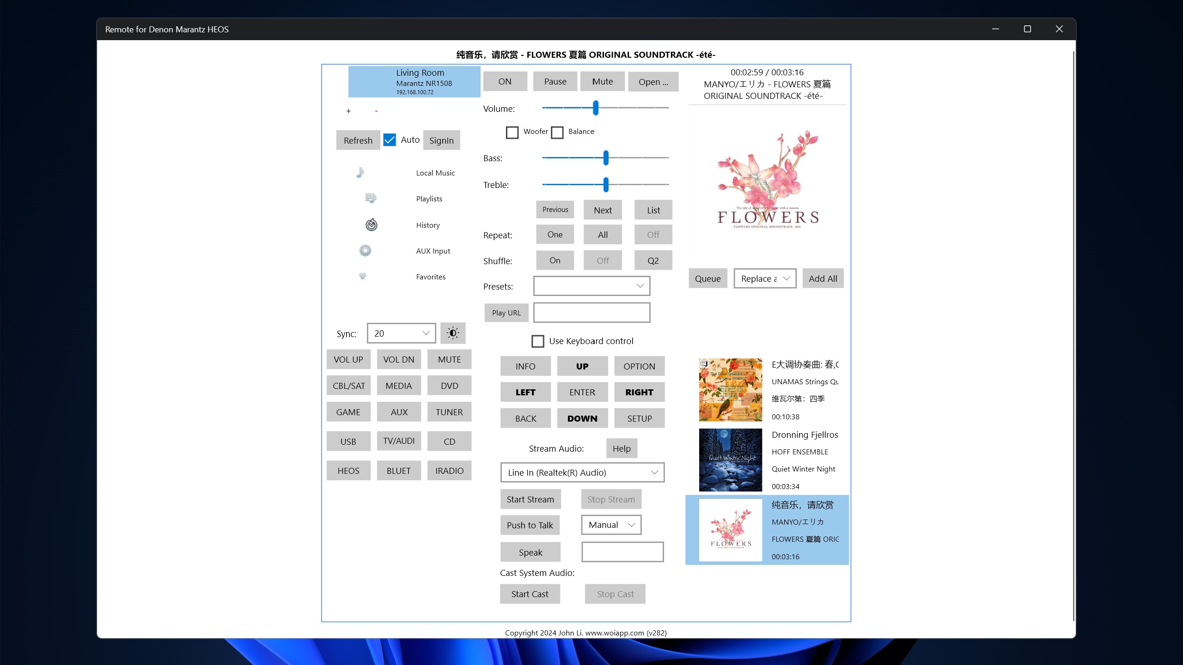The image size is (1183, 665).
Task: Adjust the Volume slider
Action: click(594, 108)
